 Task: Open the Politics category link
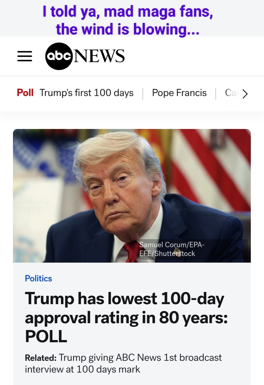point(39,278)
